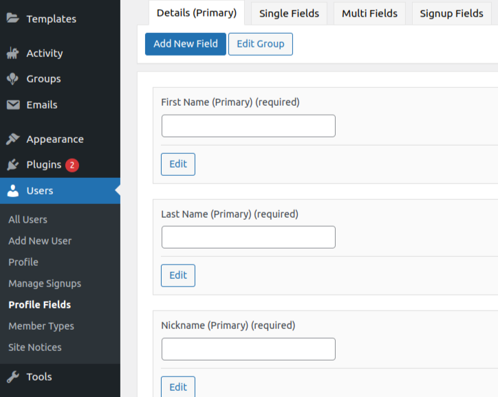
Task: Click the Tools wrench icon
Action: point(13,376)
